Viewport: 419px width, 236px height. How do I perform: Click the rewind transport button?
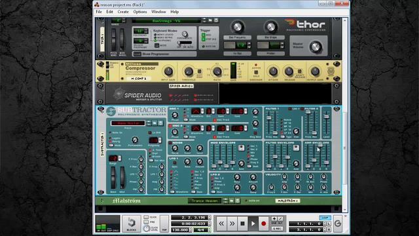(x=221, y=224)
